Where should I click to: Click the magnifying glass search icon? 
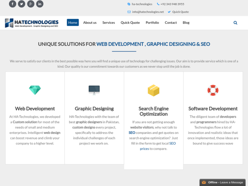pyautogui.click(x=235, y=23)
